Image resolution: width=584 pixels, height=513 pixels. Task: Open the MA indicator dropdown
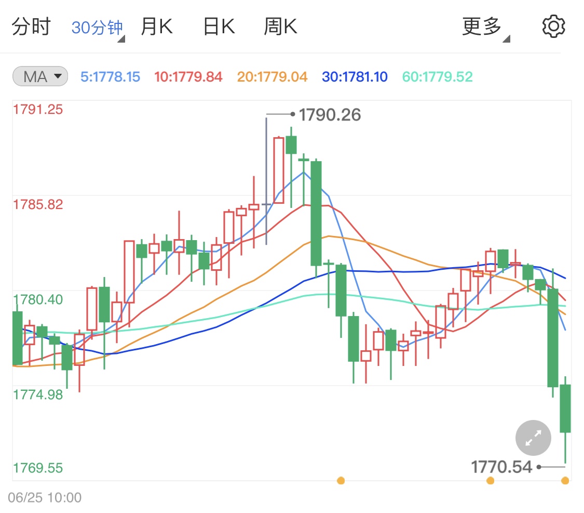(40, 76)
